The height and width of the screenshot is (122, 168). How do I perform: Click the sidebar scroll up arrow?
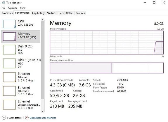pos(43,20)
